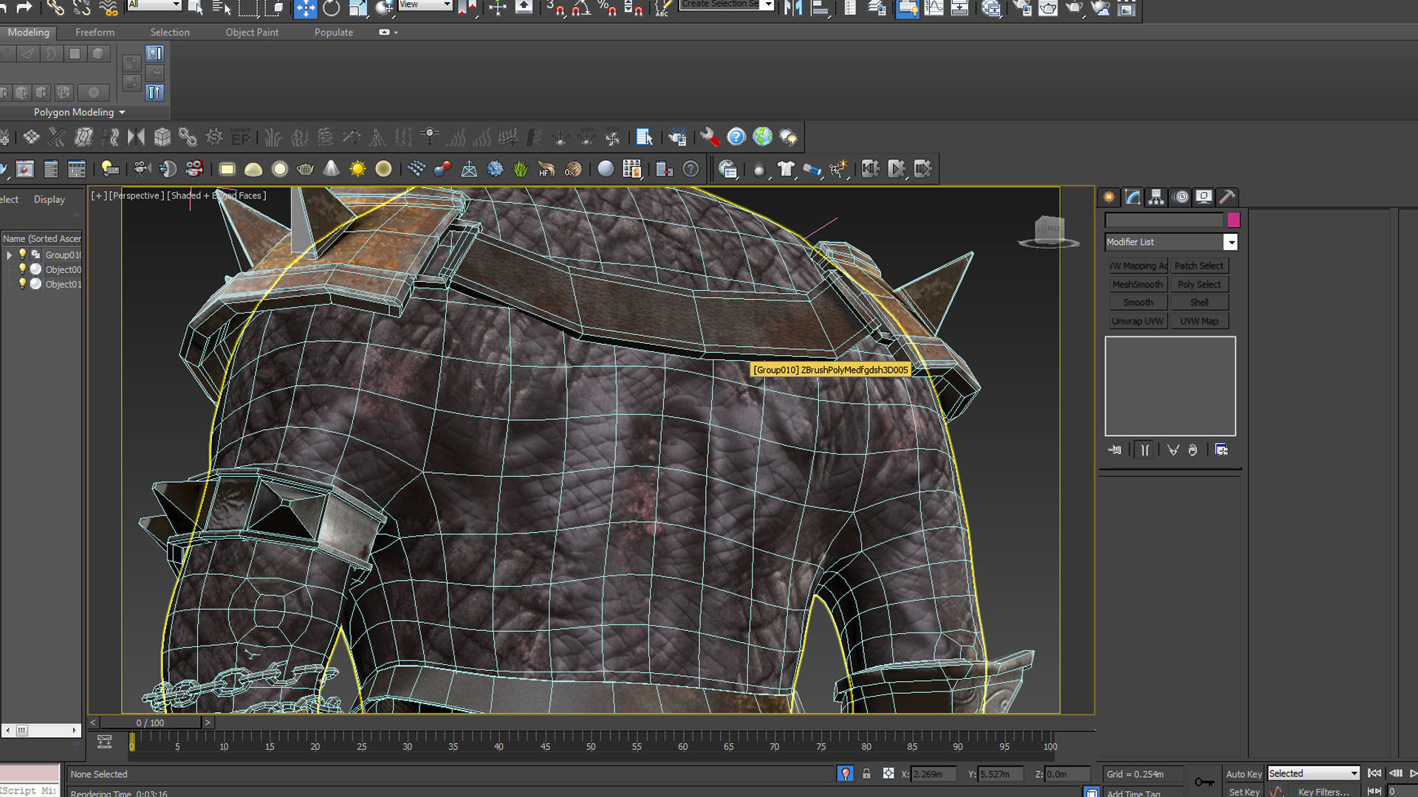Toggle the Pin Stack button
The image size is (1418, 797).
(1114, 449)
